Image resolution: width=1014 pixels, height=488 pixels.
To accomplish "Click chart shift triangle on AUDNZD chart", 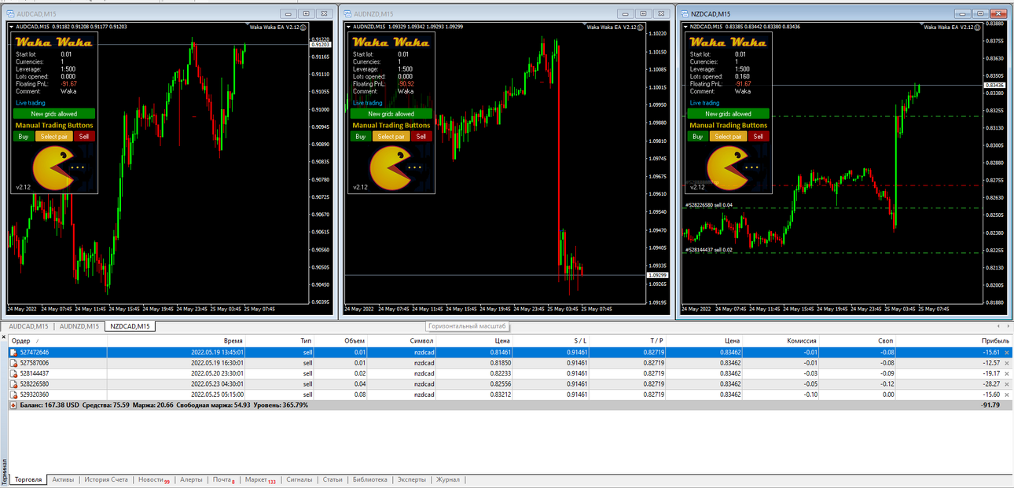I will (586, 25).
